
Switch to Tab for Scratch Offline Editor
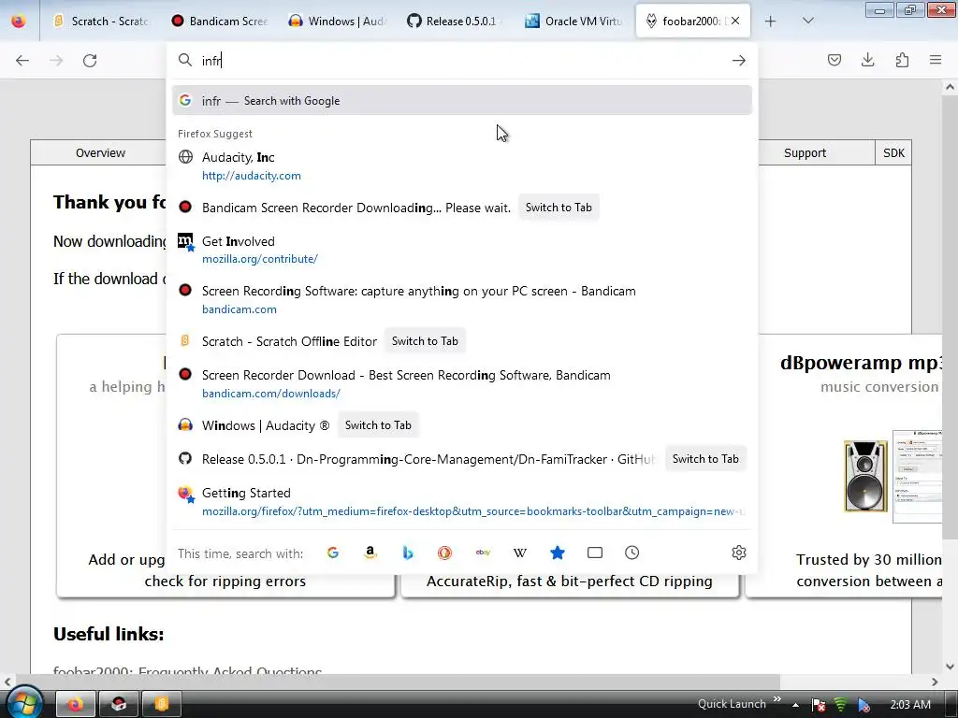(x=425, y=340)
